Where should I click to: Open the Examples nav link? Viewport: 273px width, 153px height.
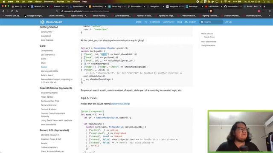(x=155, y=22)
